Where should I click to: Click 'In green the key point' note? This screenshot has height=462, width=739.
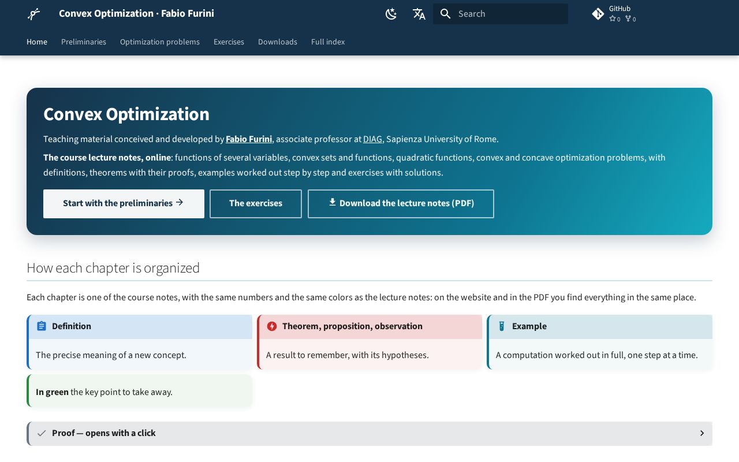(x=140, y=392)
